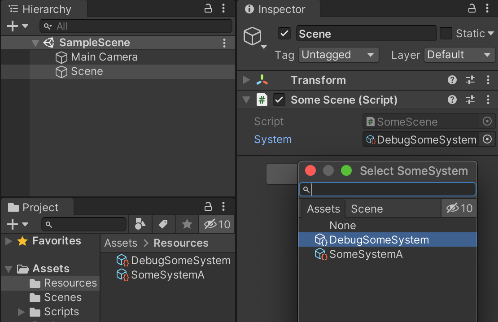This screenshot has width=498, height=322.
Task: Select None in the SomeSystem picker
Action: (x=342, y=225)
